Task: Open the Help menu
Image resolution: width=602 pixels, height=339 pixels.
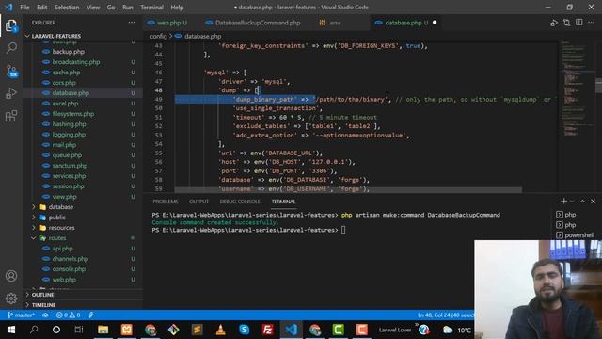Action: (177, 8)
